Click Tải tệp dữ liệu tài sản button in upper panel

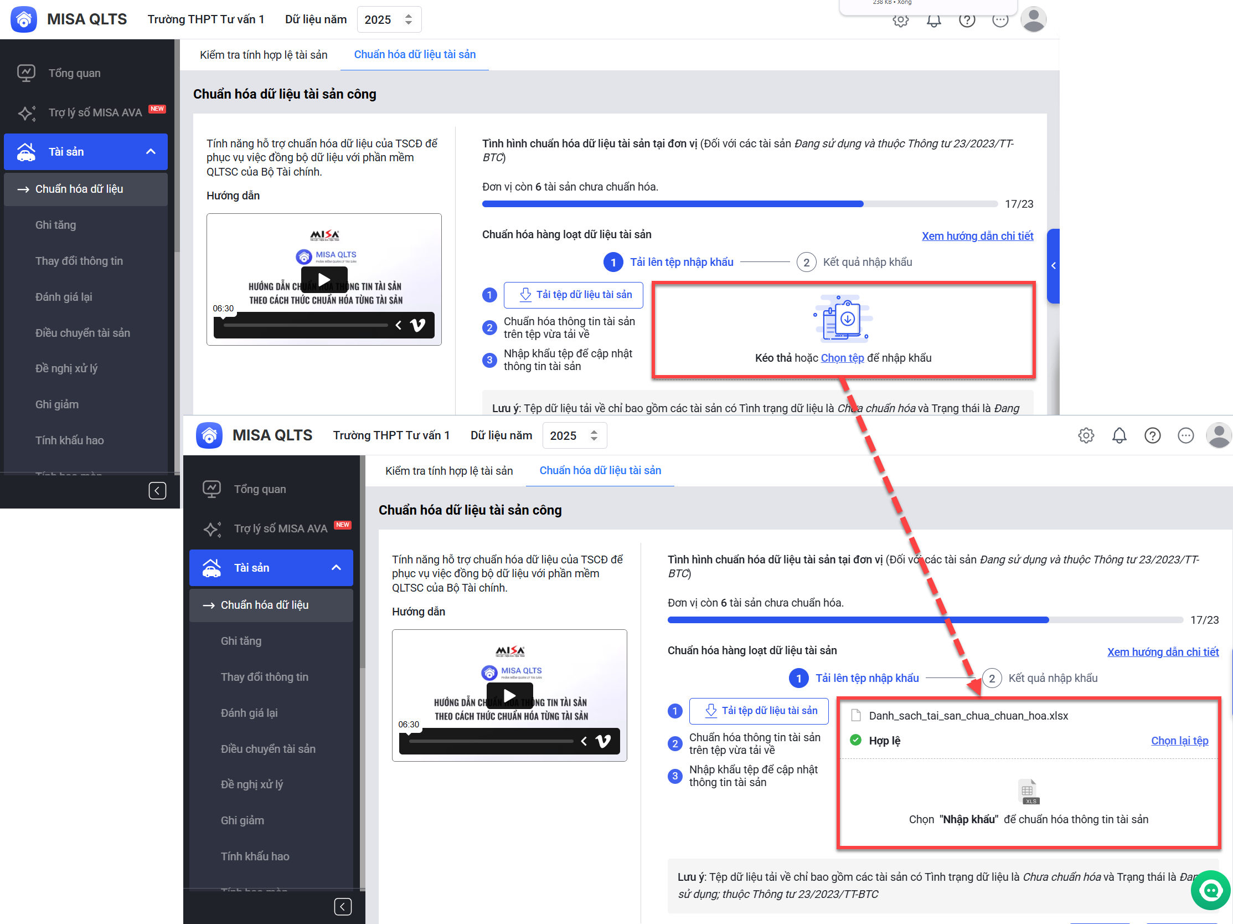coord(573,295)
